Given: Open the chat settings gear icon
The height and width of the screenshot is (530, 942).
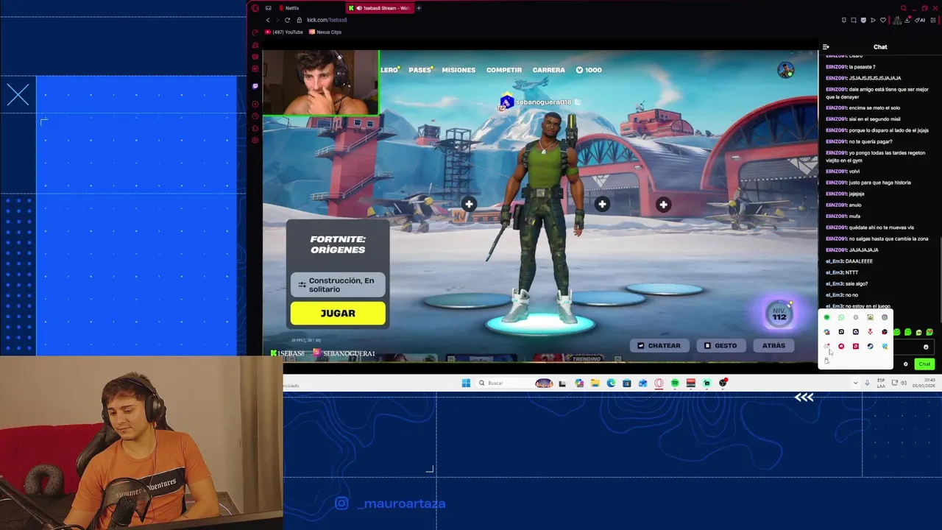Looking at the screenshot, I should pyautogui.click(x=905, y=364).
